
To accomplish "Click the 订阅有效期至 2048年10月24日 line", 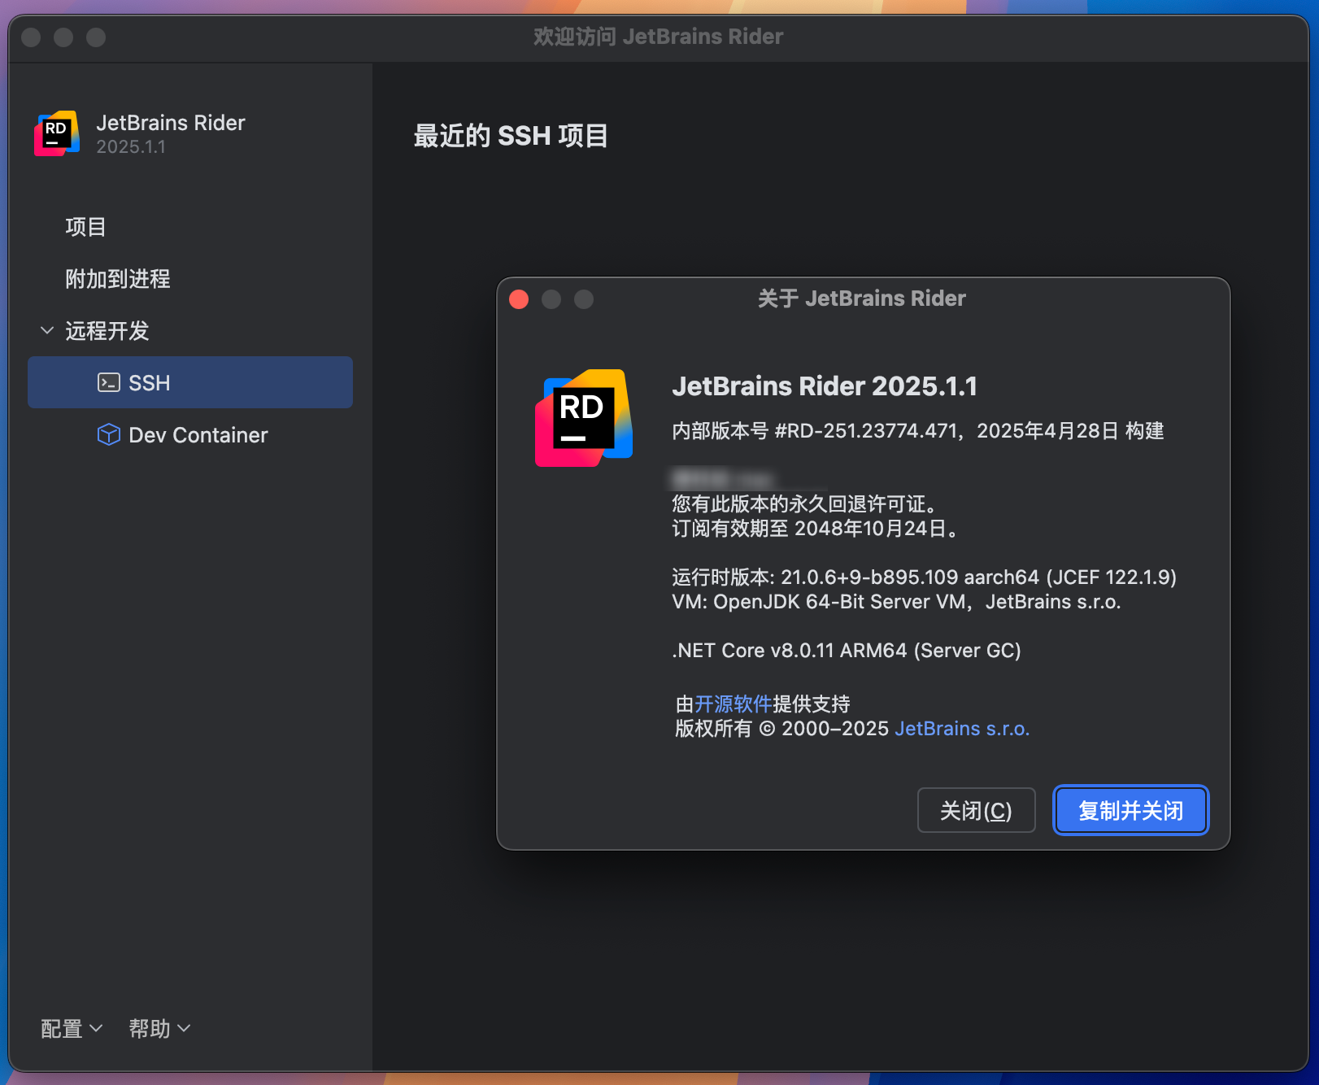I will coord(816,529).
